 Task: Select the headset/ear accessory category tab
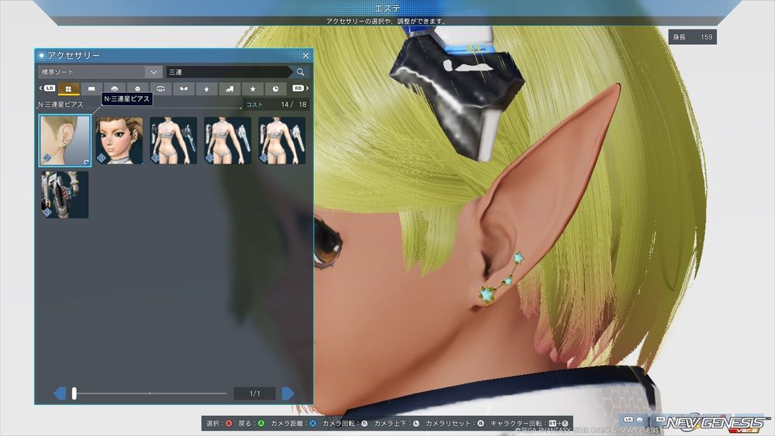(160, 89)
